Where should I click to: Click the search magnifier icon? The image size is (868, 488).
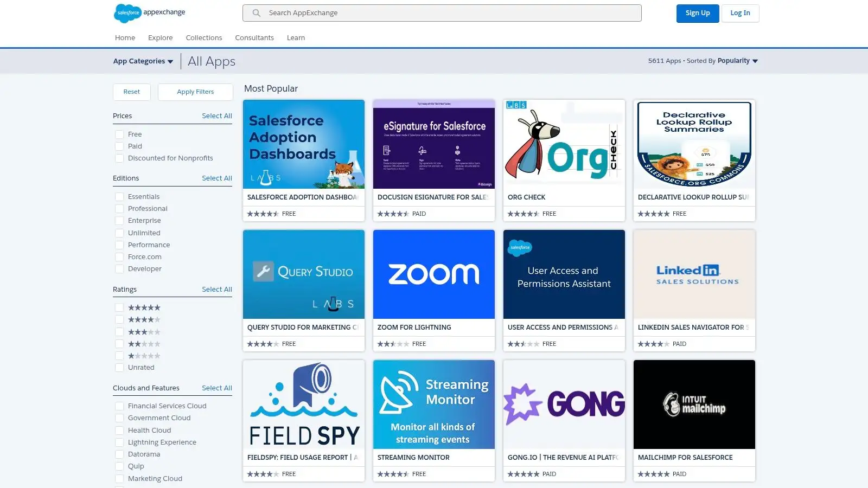pyautogui.click(x=255, y=12)
